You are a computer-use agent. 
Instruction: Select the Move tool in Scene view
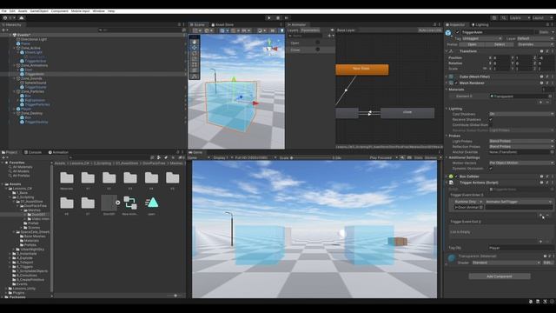click(194, 48)
